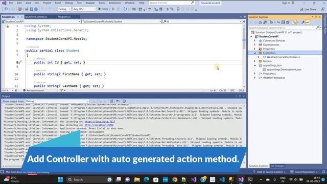327x184 pixels.
Task: Open the Build menu
Action: [x=58, y=3]
